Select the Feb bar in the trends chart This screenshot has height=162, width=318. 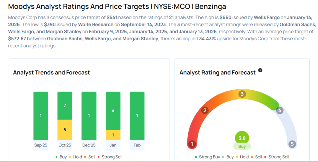click(137, 116)
